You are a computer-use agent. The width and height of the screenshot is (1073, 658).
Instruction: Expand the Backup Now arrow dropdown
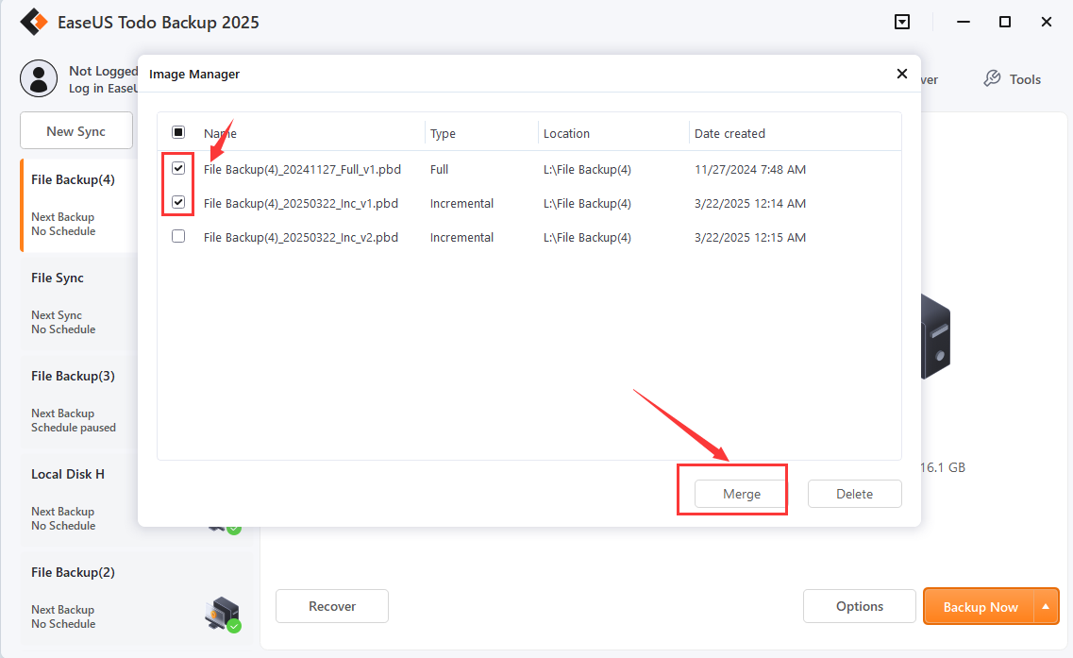click(x=1046, y=607)
